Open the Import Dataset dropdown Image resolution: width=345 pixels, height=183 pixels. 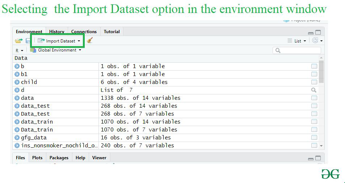59,41
